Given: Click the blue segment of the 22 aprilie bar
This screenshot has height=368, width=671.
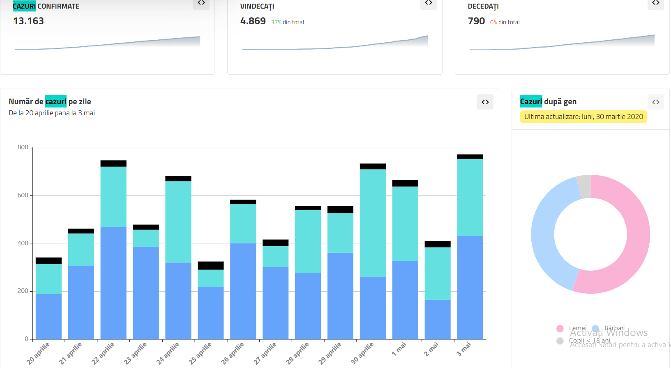Looking at the screenshot, I should point(113,283).
